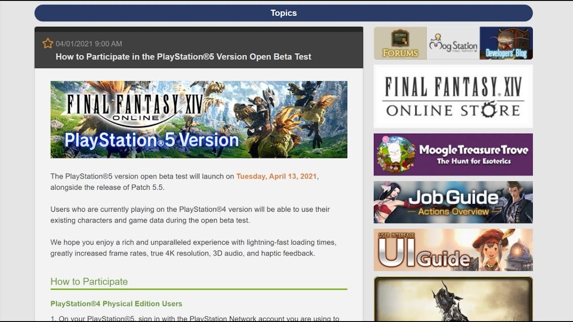Open the Developers' Blog banner
The height and width of the screenshot is (322, 573).
506,43
